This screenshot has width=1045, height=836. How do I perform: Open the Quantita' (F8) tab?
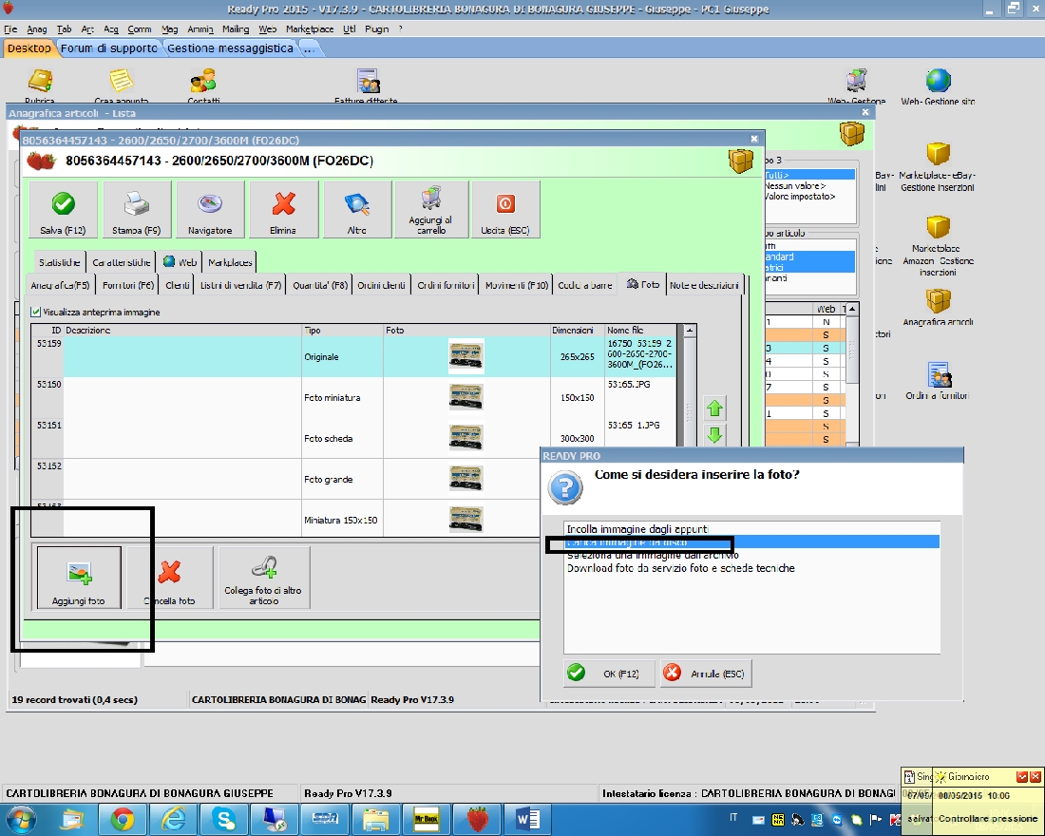point(320,285)
